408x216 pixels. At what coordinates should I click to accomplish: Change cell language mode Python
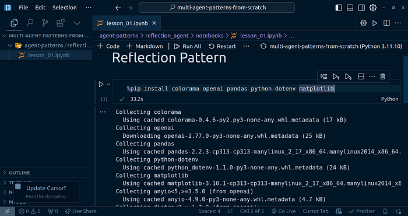point(389,99)
